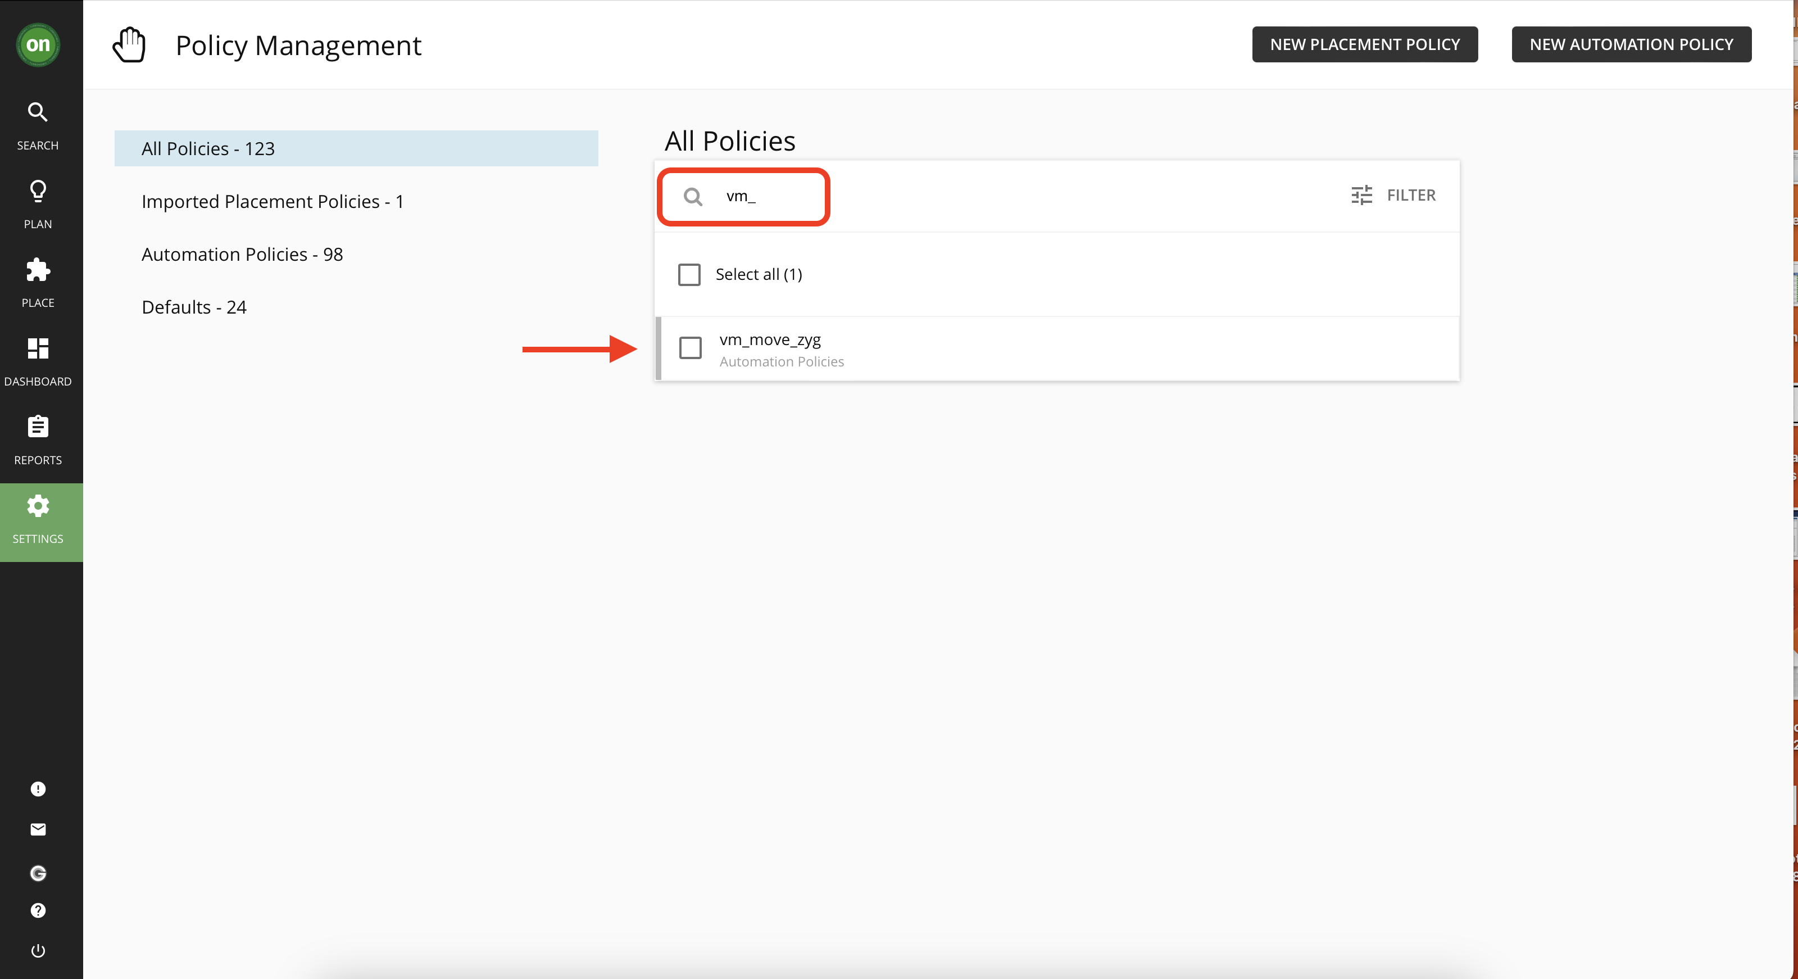Viewport: 1798px width, 979px height.
Task: Click the power logout icon
Action: [38, 950]
